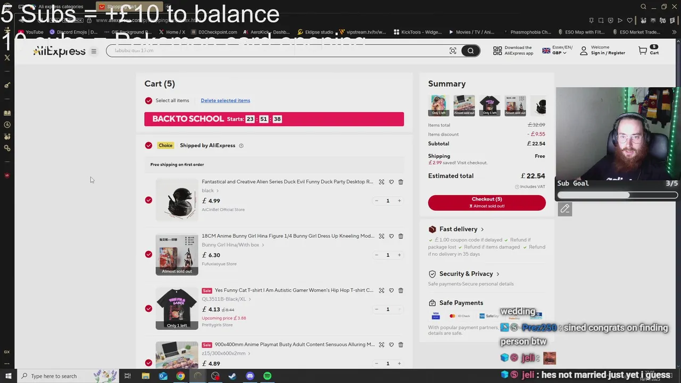Click the image search camera icon

[453, 51]
